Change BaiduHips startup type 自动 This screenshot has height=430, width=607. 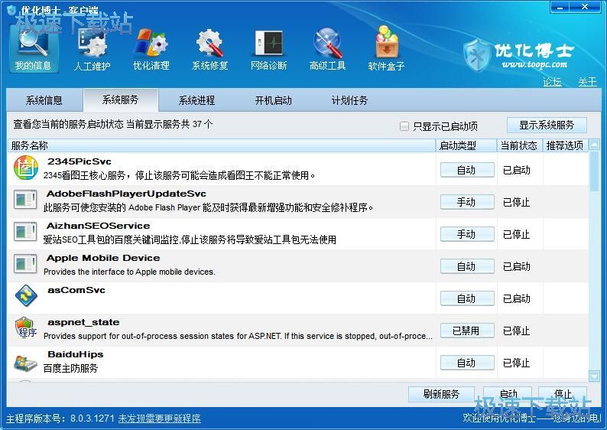(467, 363)
